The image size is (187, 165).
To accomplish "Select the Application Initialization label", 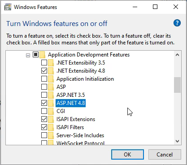I will pyautogui.click(x=85, y=79).
